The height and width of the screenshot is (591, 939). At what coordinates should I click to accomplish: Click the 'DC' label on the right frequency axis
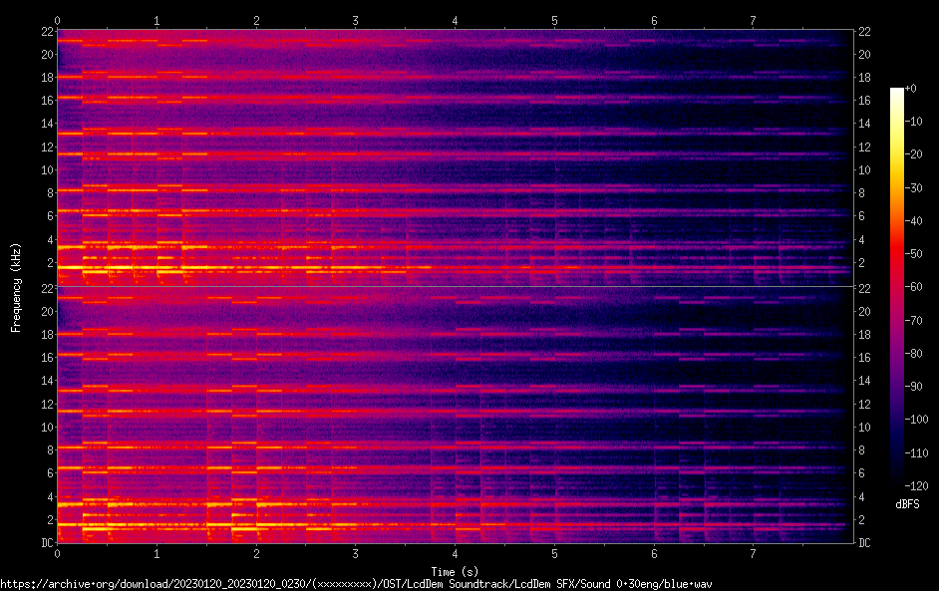click(x=865, y=543)
